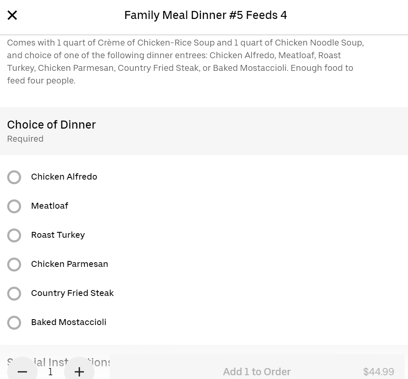Pick the Roast Turkey radio circle
The height and width of the screenshot is (379, 408).
tap(14, 236)
